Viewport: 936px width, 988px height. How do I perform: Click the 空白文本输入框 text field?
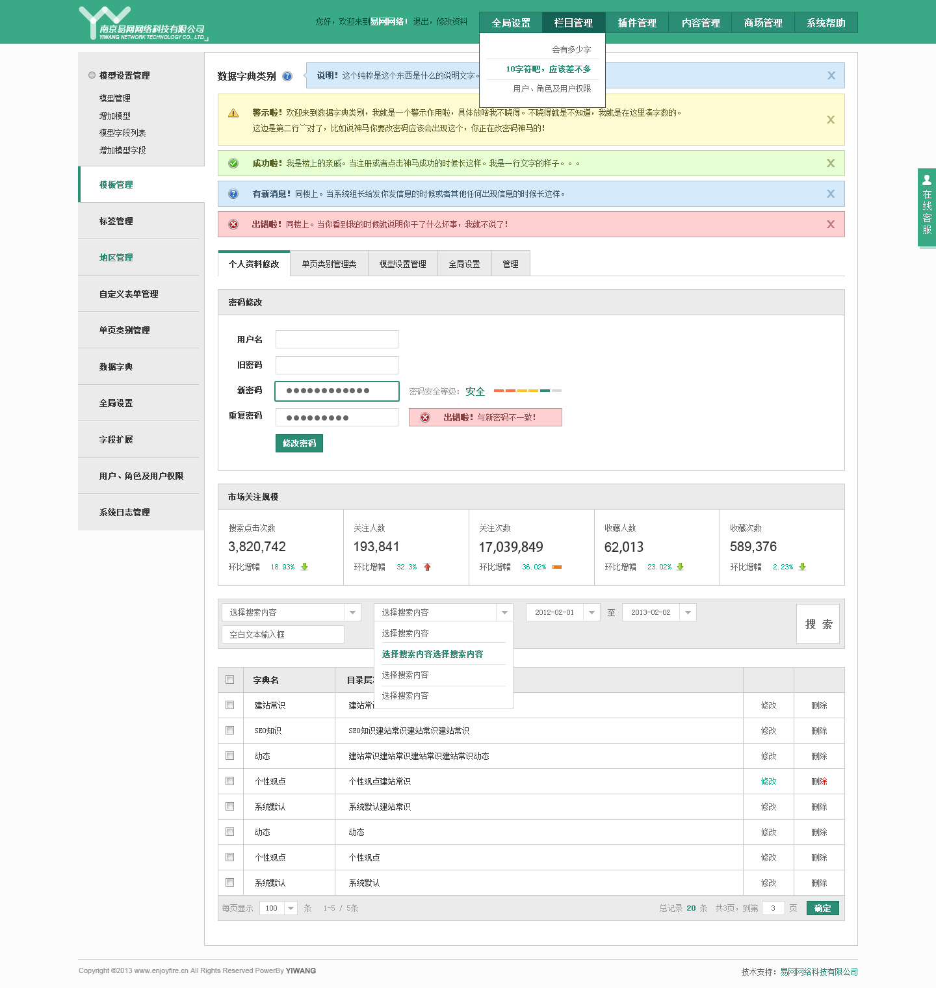tap(283, 634)
